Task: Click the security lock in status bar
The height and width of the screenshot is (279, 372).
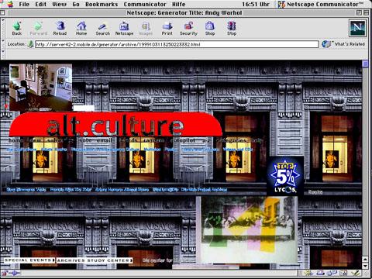Action: (x=5, y=273)
